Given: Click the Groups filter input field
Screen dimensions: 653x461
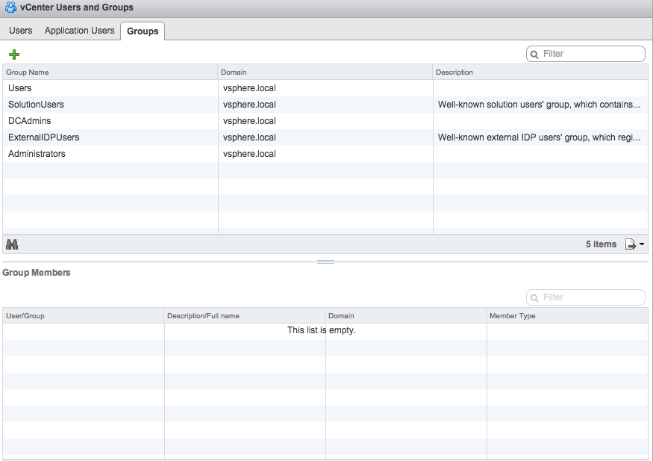Looking at the screenshot, I should click(586, 54).
